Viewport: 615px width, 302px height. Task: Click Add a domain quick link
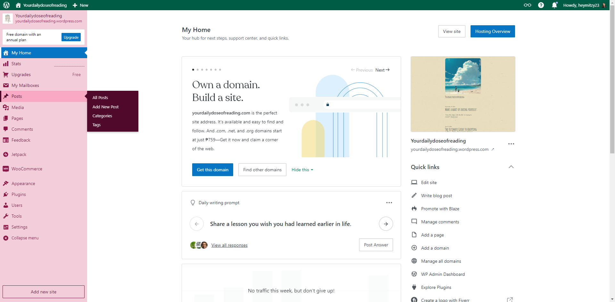pos(435,248)
